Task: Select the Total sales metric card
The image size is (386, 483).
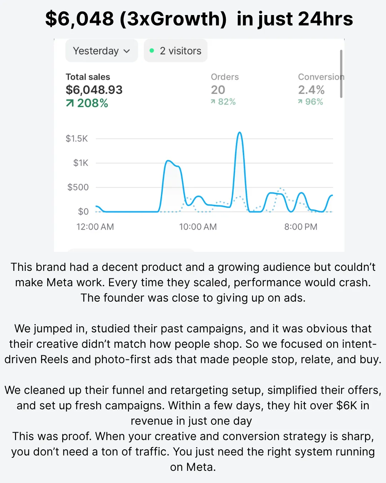Action: pyautogui.click(x=94, y=91)
